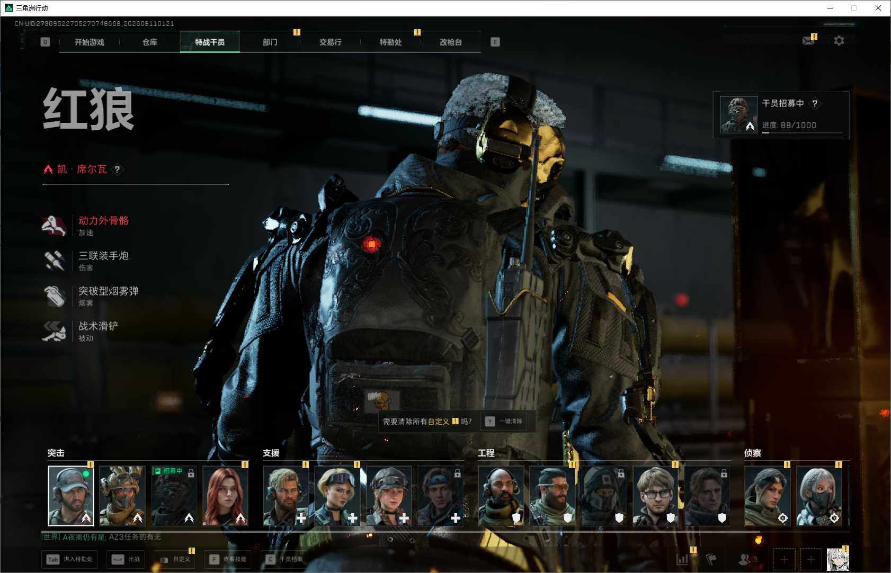Open the mail inbox envelope icon
The image size is (891, 573).
coord(808,41)
